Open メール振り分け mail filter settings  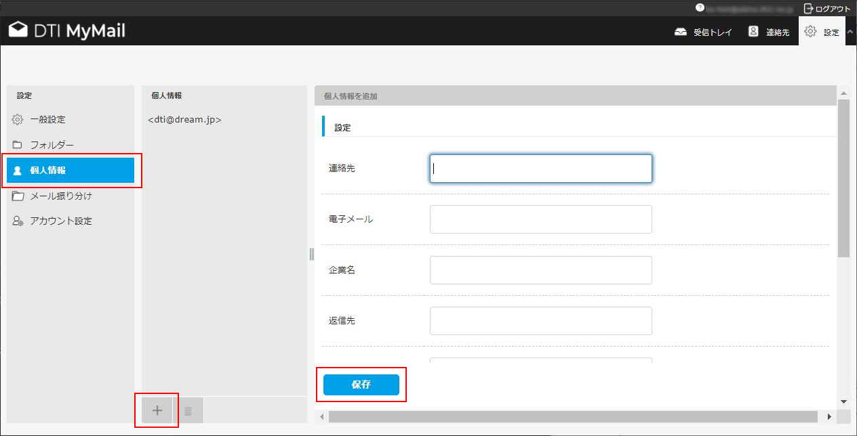(x=71, y=196)
